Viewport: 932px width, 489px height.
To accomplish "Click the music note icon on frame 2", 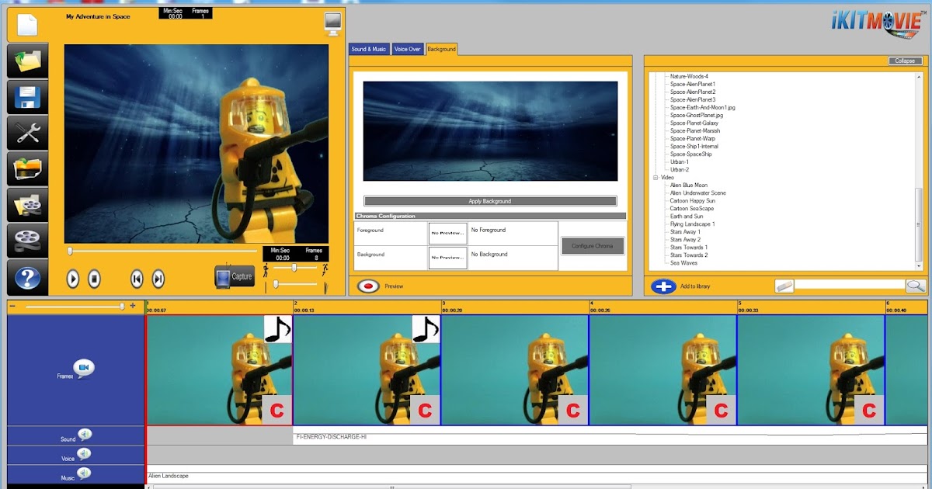I will coord(425,329).
